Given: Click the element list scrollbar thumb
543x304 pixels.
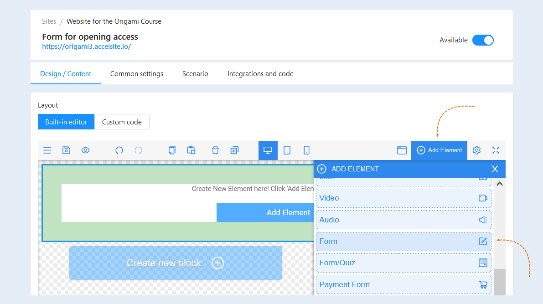Looking at the screenshot, I should click(500, 282).
